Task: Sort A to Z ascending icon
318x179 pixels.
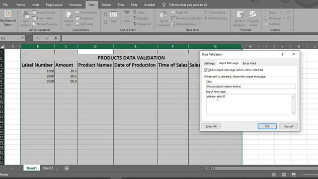Action: [106, 14]
